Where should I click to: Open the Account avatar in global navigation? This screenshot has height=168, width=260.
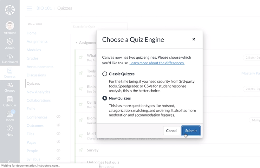10,26
